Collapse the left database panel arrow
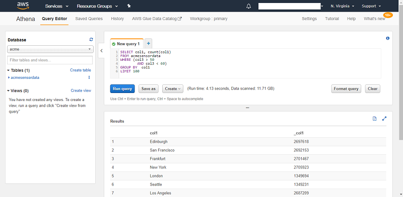Image resolution: width=403 pixels, height=197 pixels. click(x=101, y=51)
